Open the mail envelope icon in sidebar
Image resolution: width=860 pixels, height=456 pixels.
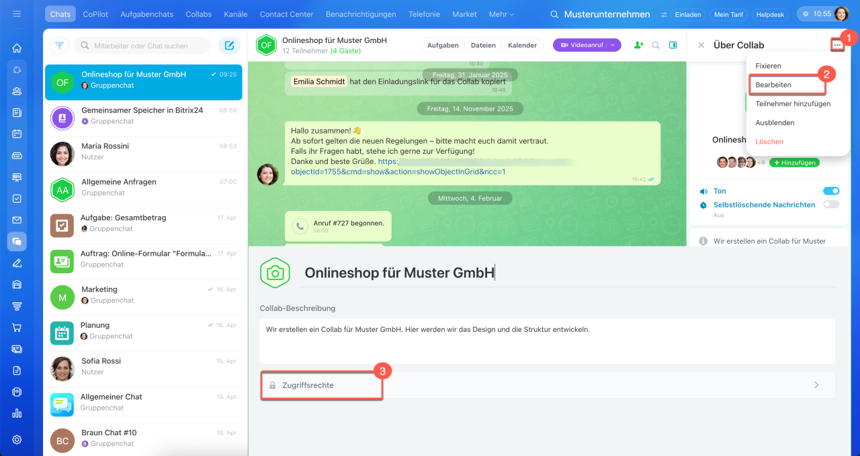[x=17, y=220]
